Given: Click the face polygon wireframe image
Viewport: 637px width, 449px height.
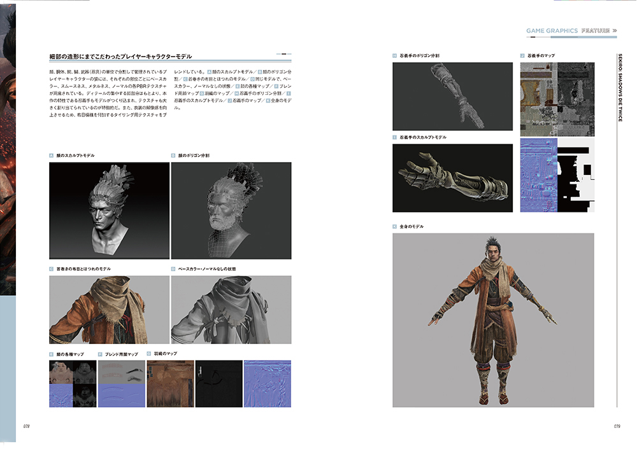Looking at the screenshot, I should pyautogui.click(x=231, y=210).
